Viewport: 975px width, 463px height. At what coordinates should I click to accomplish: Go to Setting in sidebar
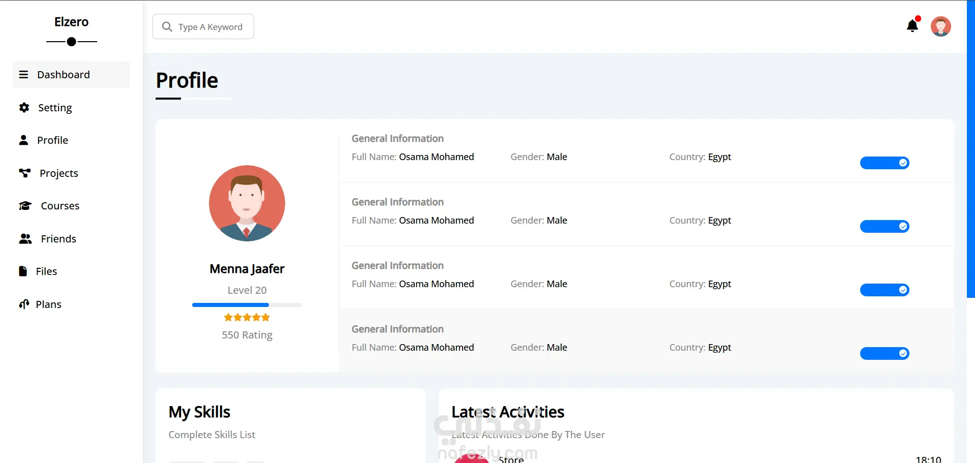[71, 107]
